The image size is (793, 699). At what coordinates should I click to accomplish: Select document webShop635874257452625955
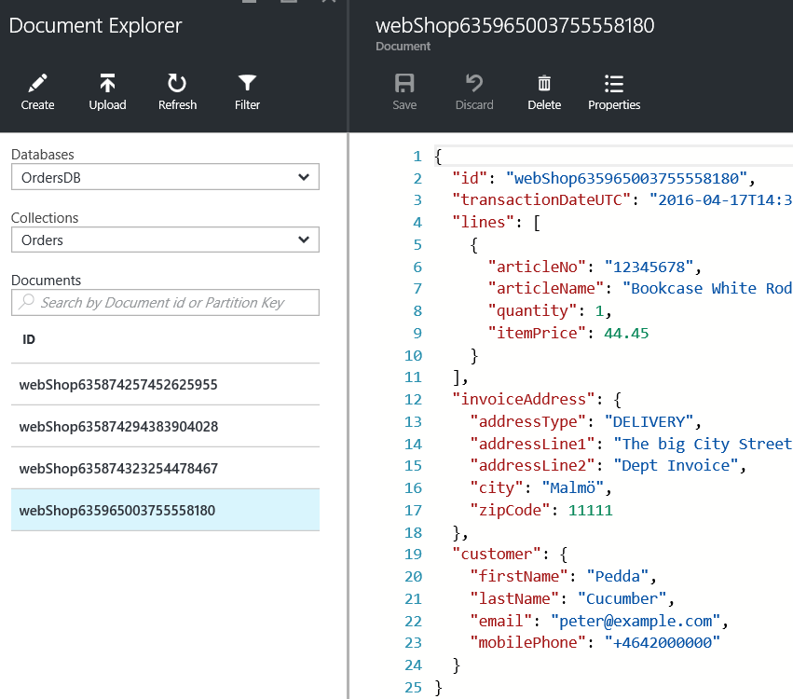pyautogui.click(x=118, y=384)
